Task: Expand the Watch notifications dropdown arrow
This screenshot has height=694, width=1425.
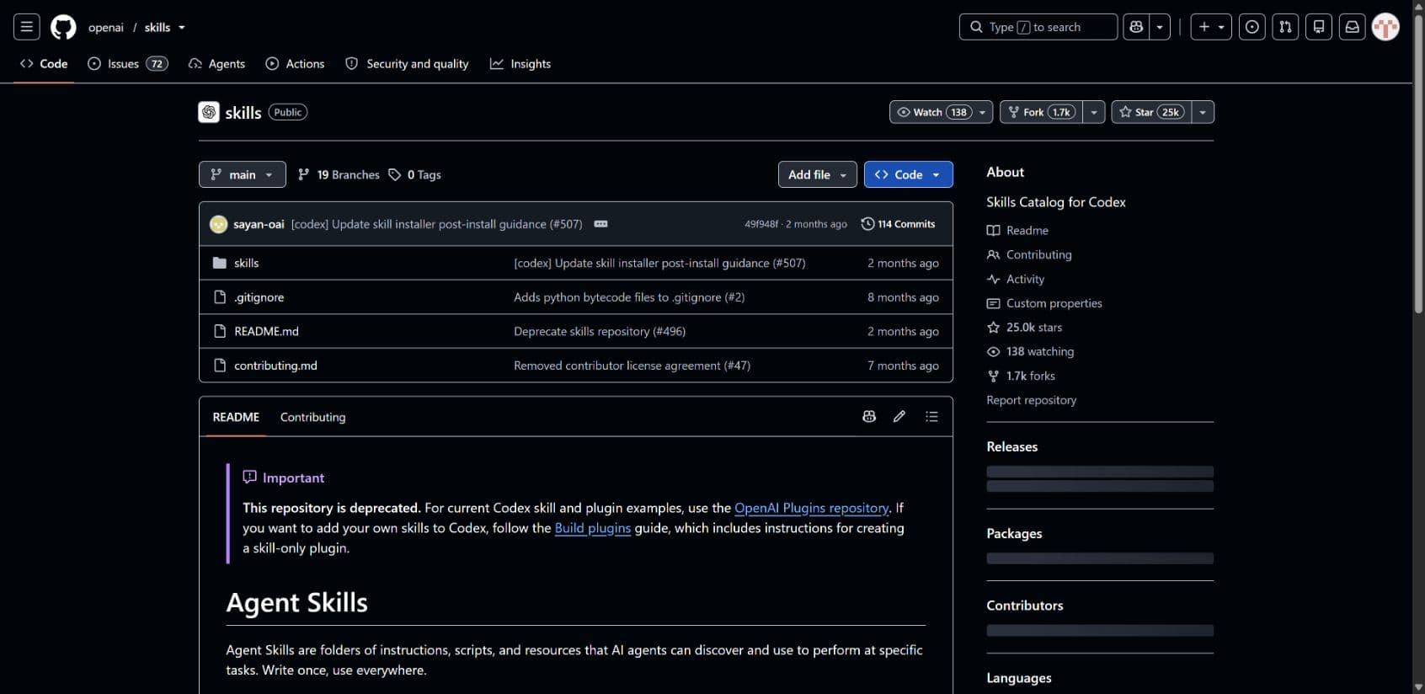Action: tap(983, 112)
